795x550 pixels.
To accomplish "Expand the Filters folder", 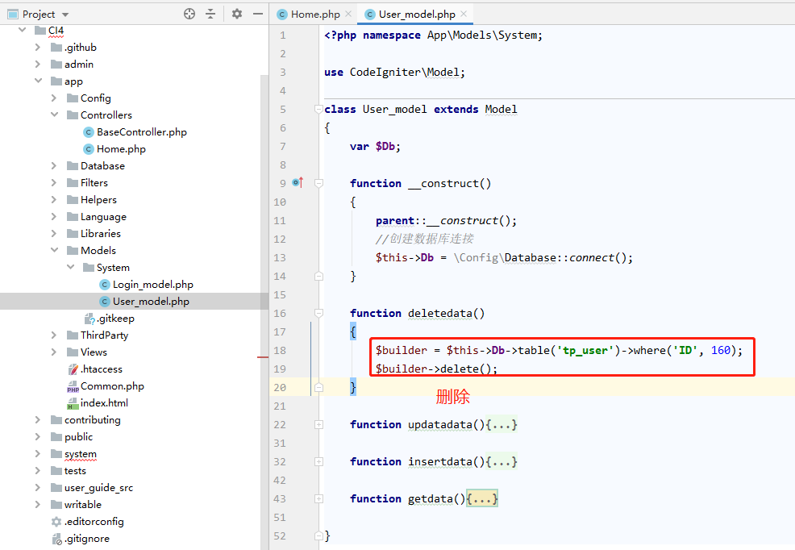I will pyautogui.click(x=54, y=182).
